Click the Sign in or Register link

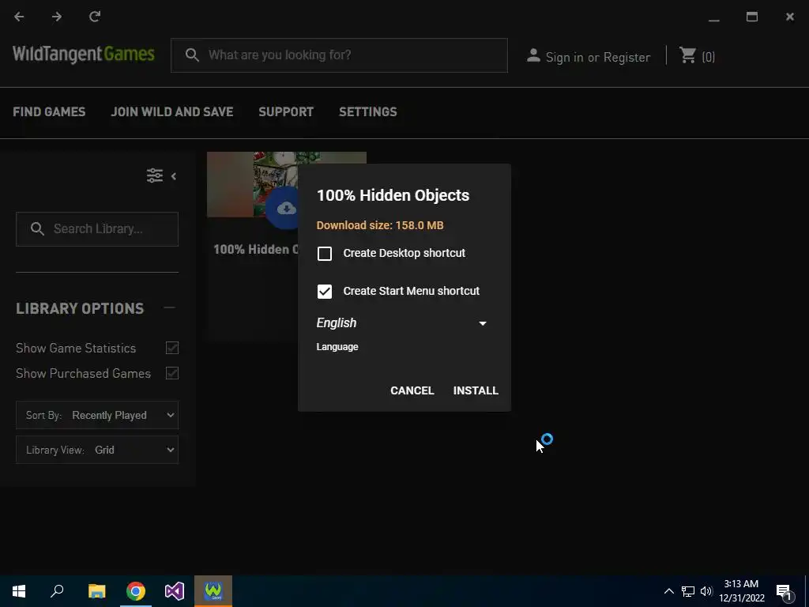pos(598,57)
